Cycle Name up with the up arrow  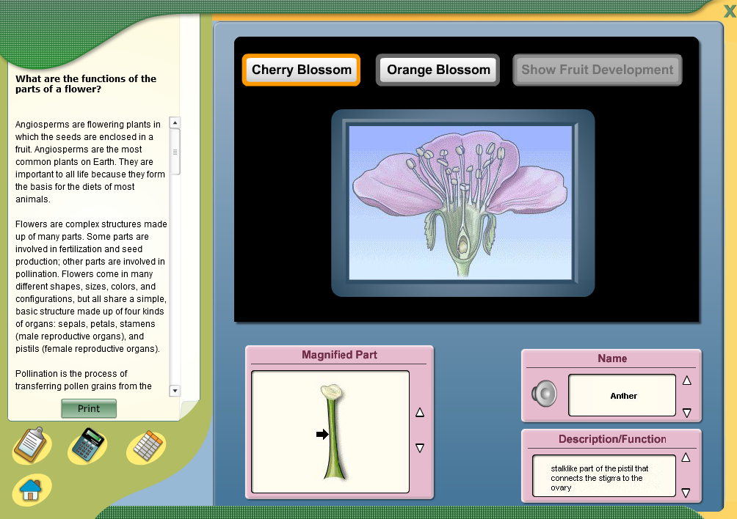coord(686,380)
